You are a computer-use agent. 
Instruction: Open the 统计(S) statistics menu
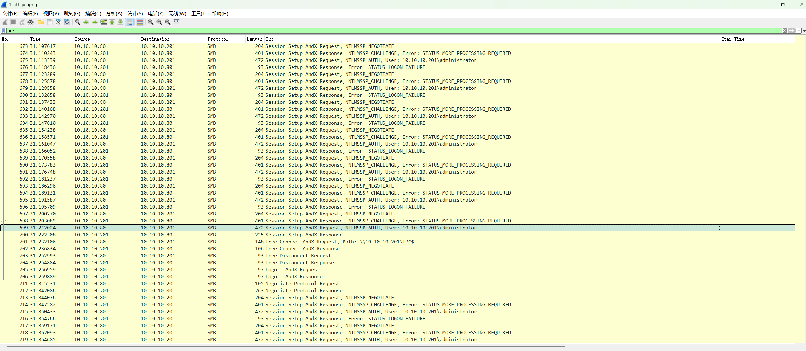(135, 14)
